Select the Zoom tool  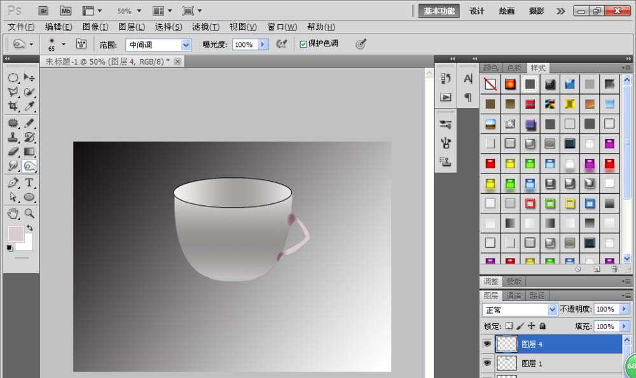(x=29, y=214)
